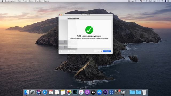Open the Дисковая утилита application menu
This screenshot has width=171, height=96.
click(11, 1)
